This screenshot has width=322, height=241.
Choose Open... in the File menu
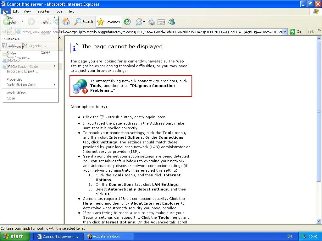pos(29,23)
